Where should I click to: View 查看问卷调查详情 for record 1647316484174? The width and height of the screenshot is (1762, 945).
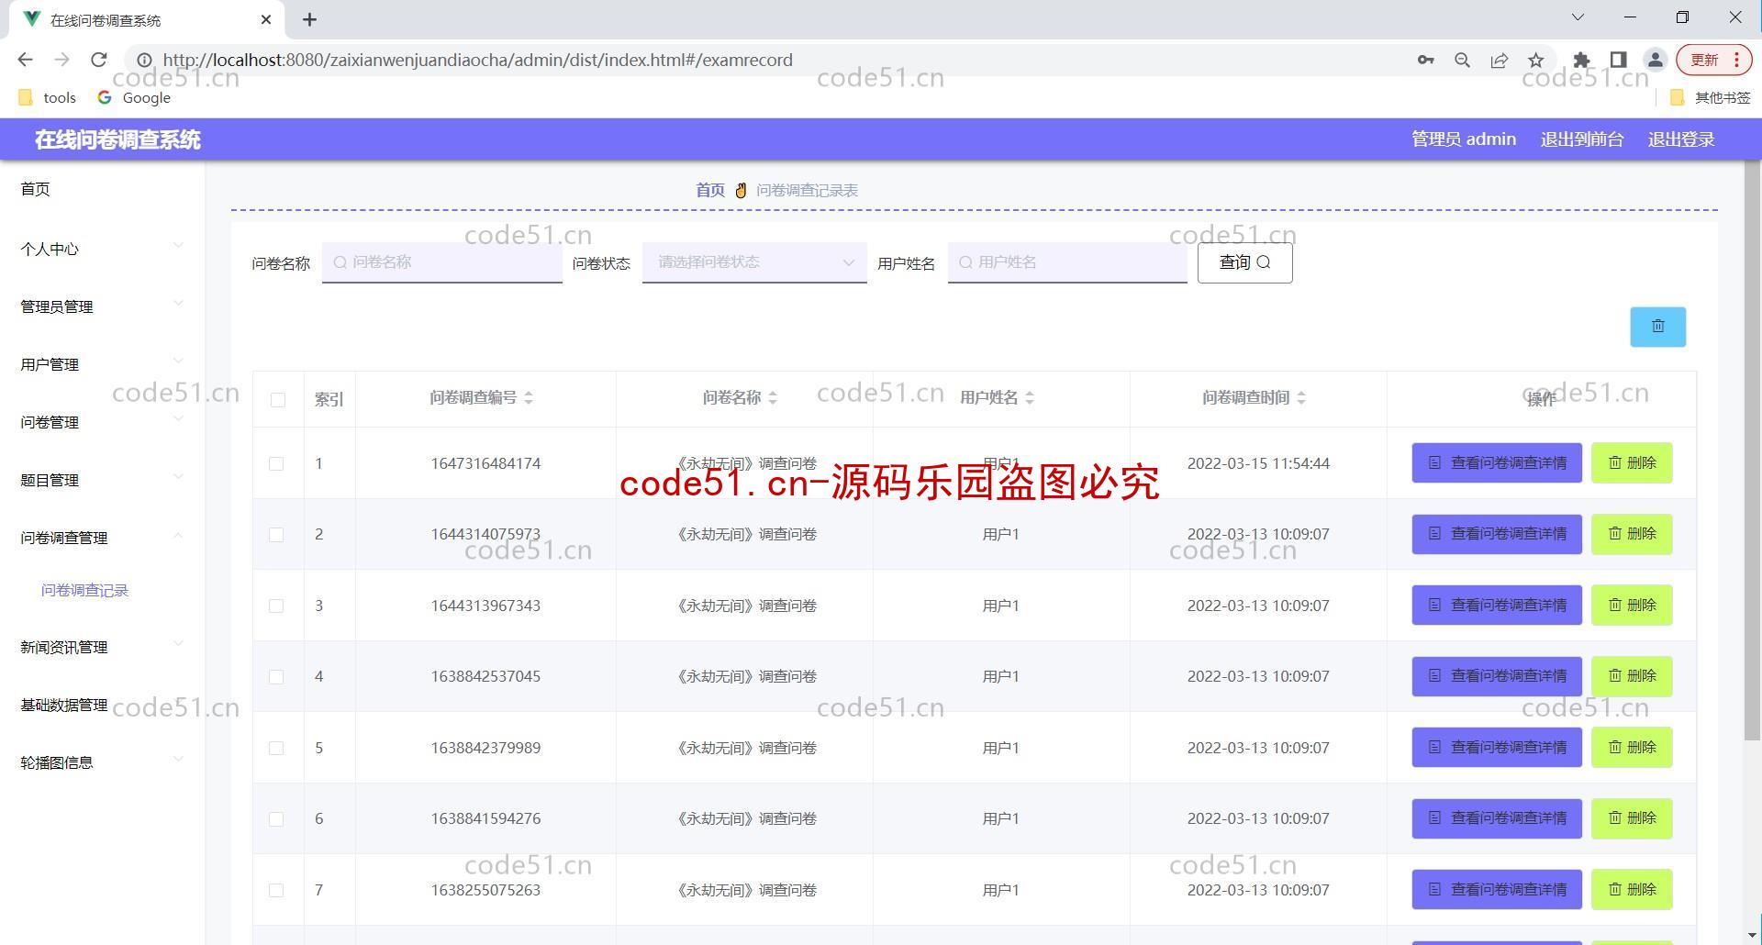click(x=1497, y=462)
